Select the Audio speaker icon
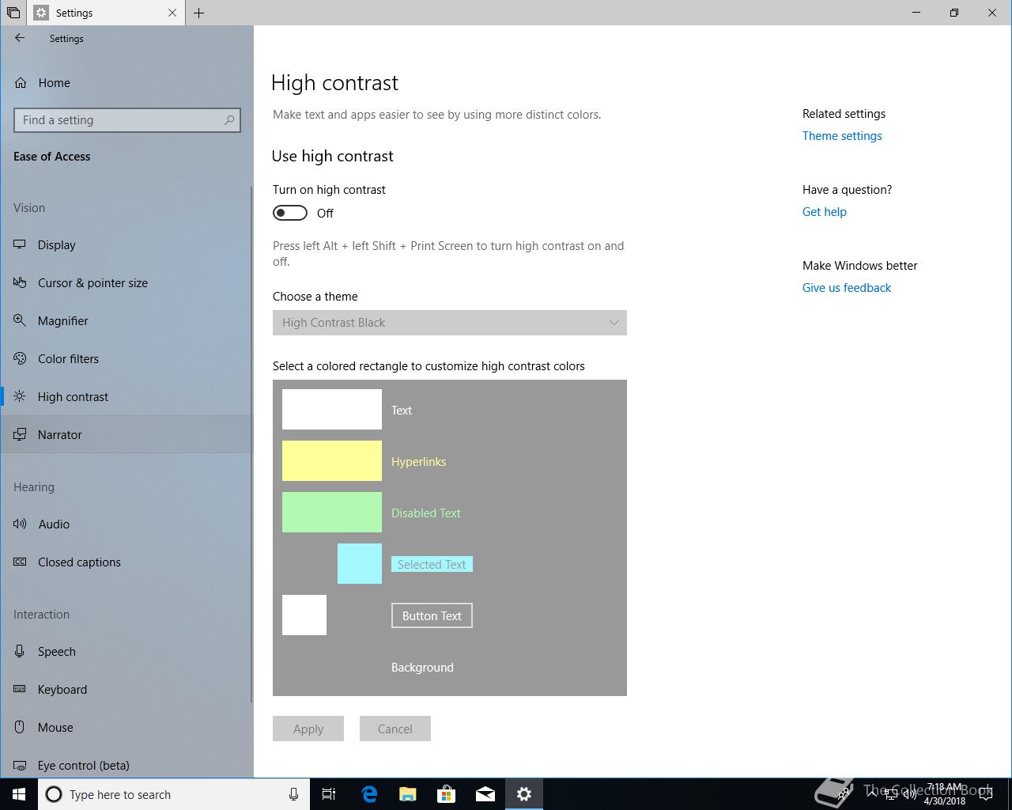The width and height of the screenshot is (1012, 810). 20,524
